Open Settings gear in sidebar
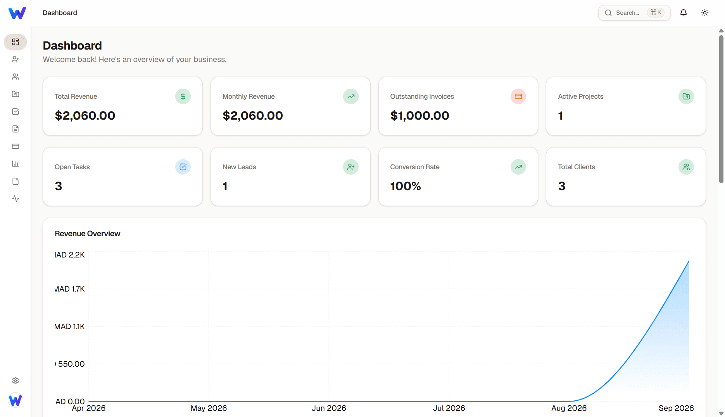Screen dimensions: 725x417 click(16, 381)
